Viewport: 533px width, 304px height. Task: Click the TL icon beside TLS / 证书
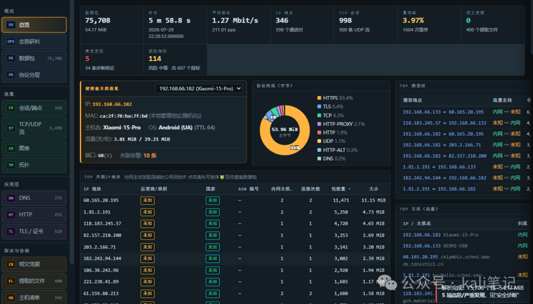(x=11, y=232)
